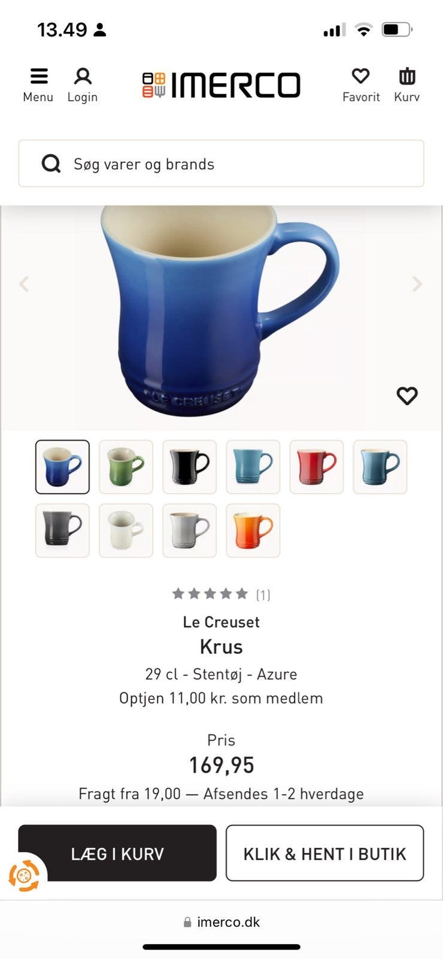
Task: Pick the dark grey mug thumbnail
Action: 62,530
